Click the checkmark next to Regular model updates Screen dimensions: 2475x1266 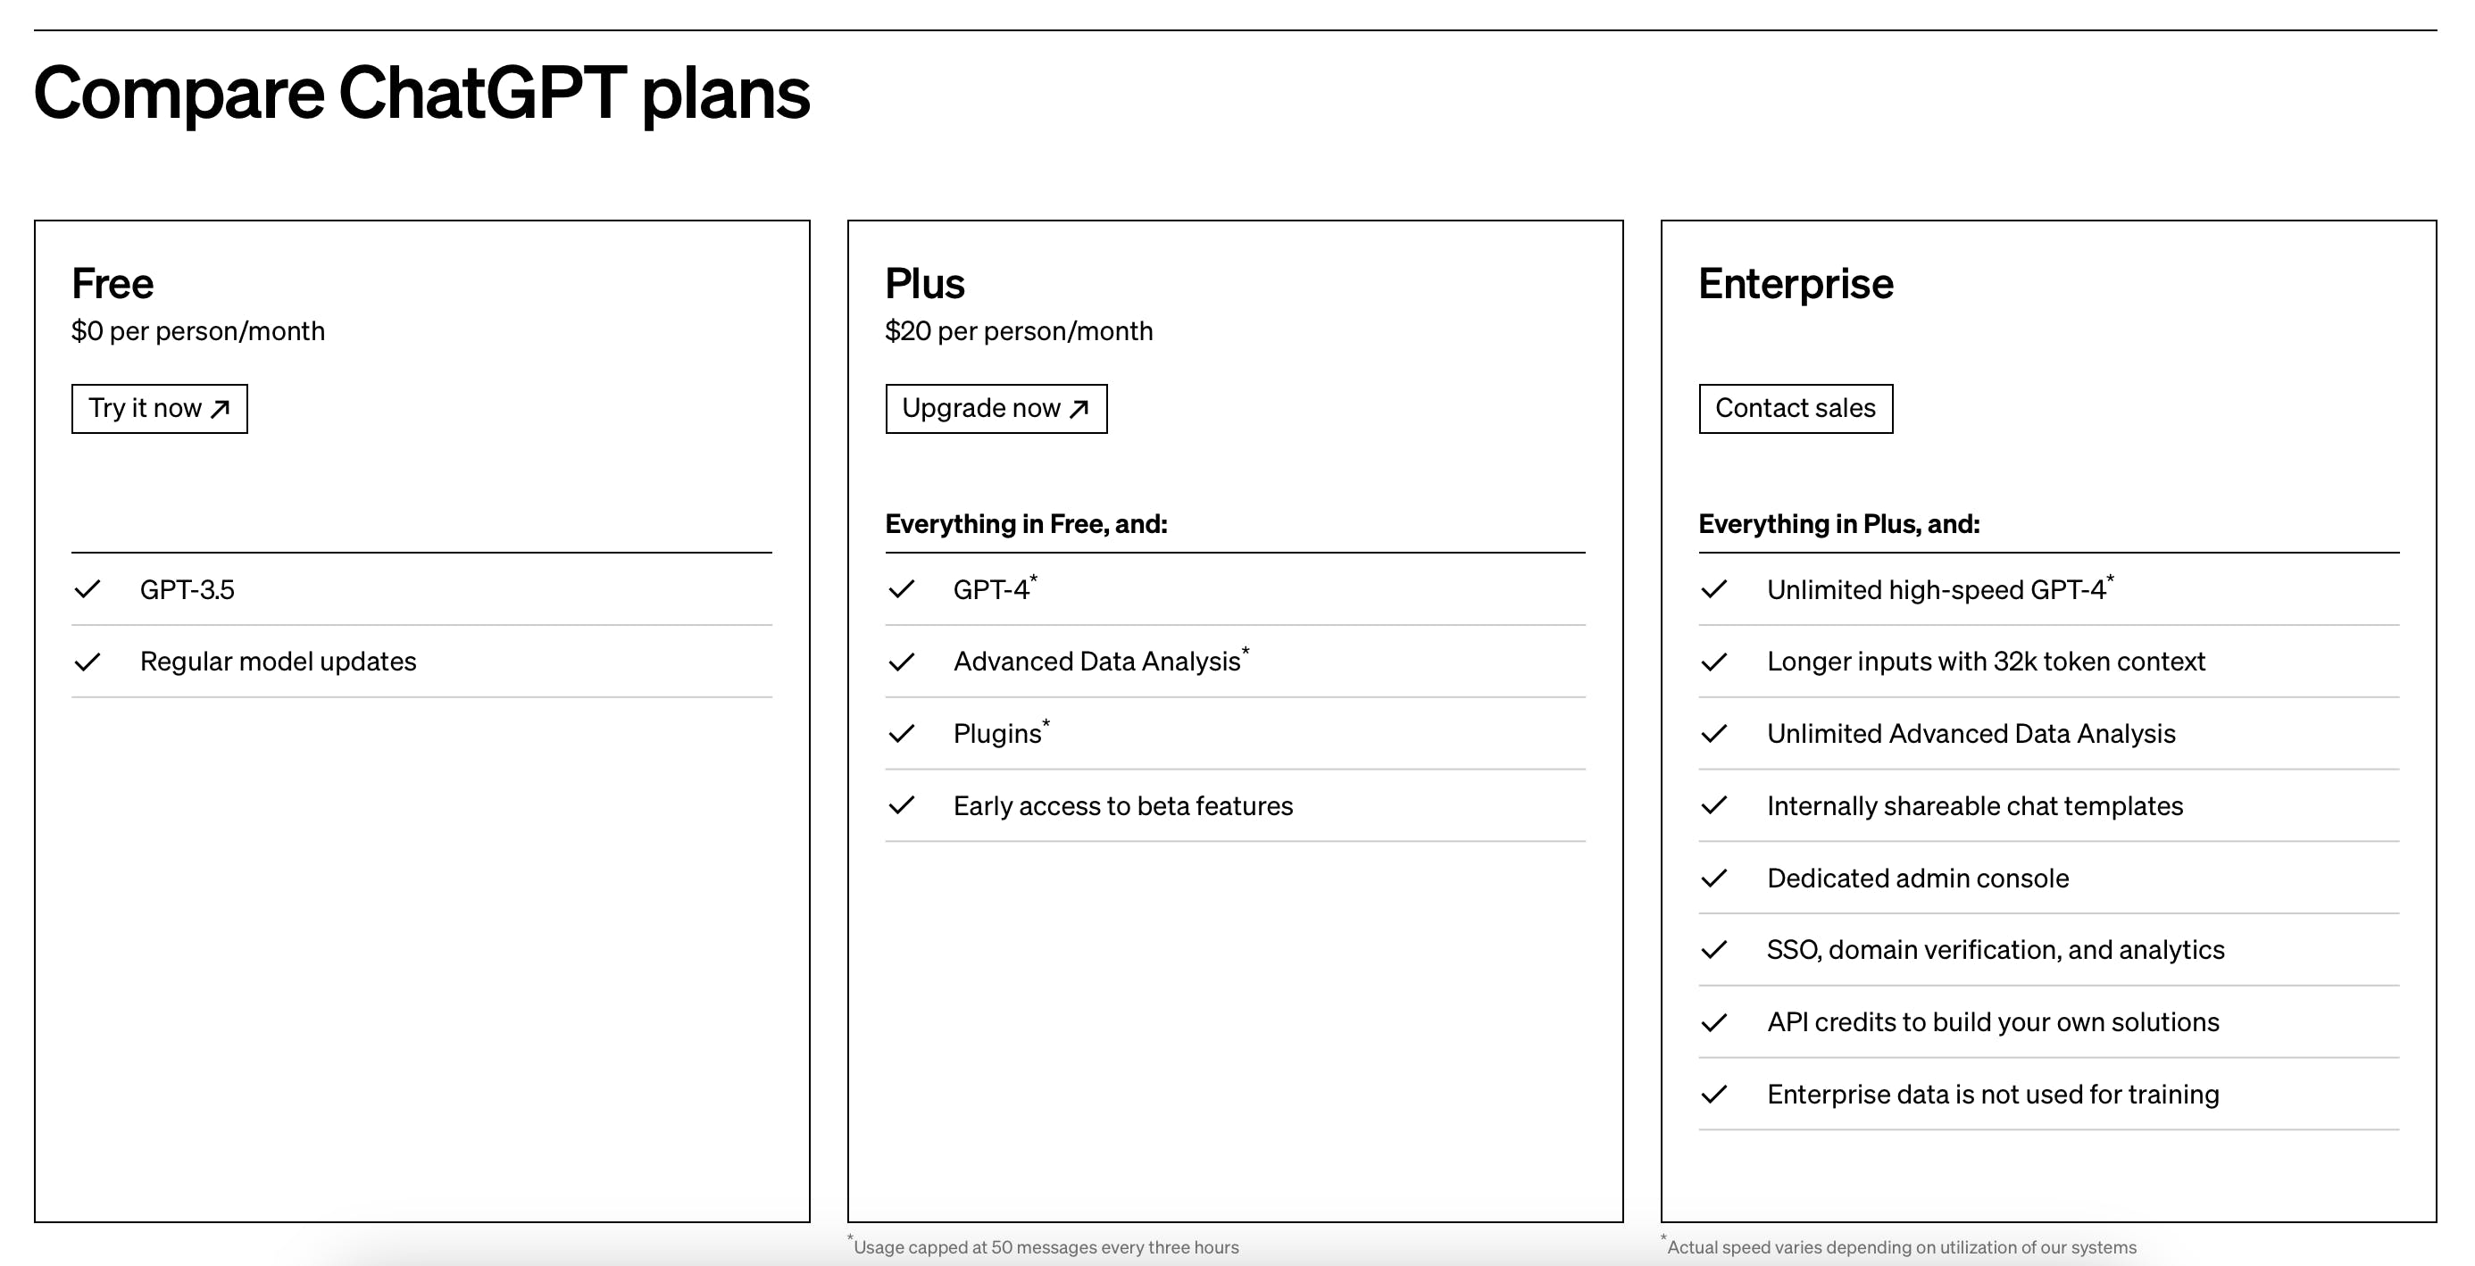87,662
